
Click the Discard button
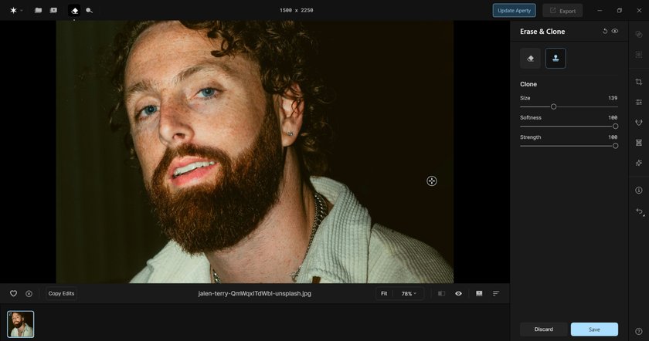pos(543,329)
